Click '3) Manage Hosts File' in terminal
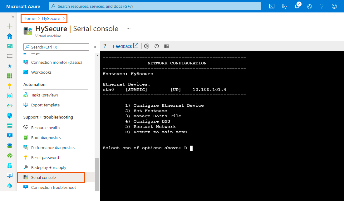 153,116
